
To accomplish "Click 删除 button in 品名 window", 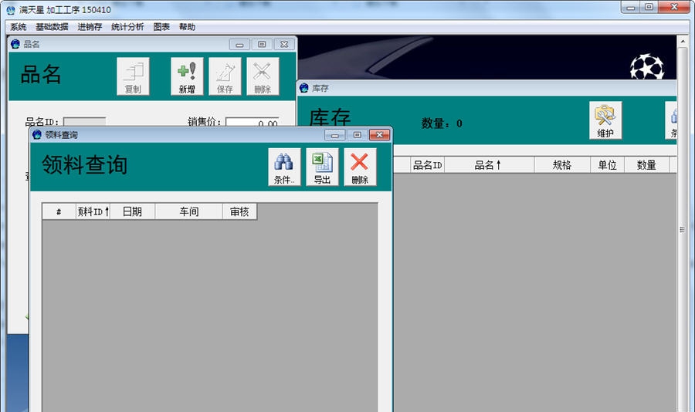I will tap(263, 76).
